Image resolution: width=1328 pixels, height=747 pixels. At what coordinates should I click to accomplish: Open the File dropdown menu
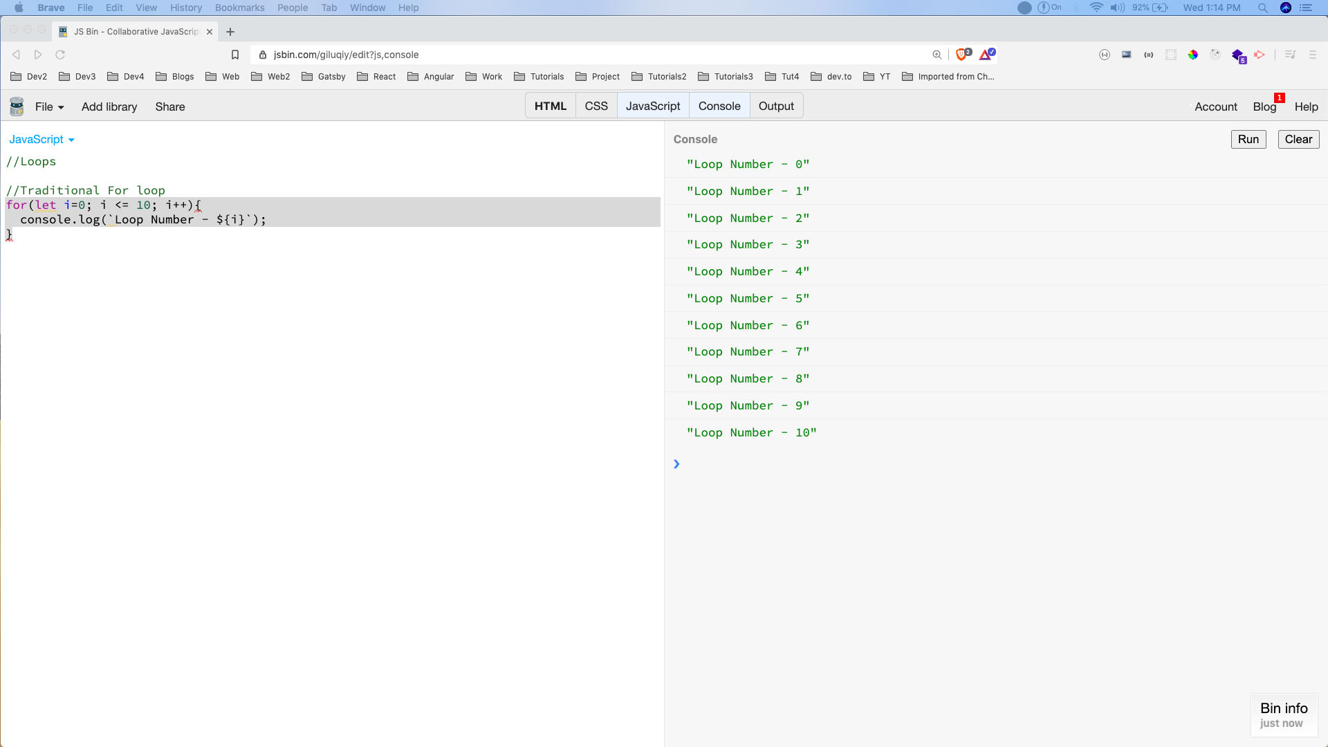tap(50, 107)
